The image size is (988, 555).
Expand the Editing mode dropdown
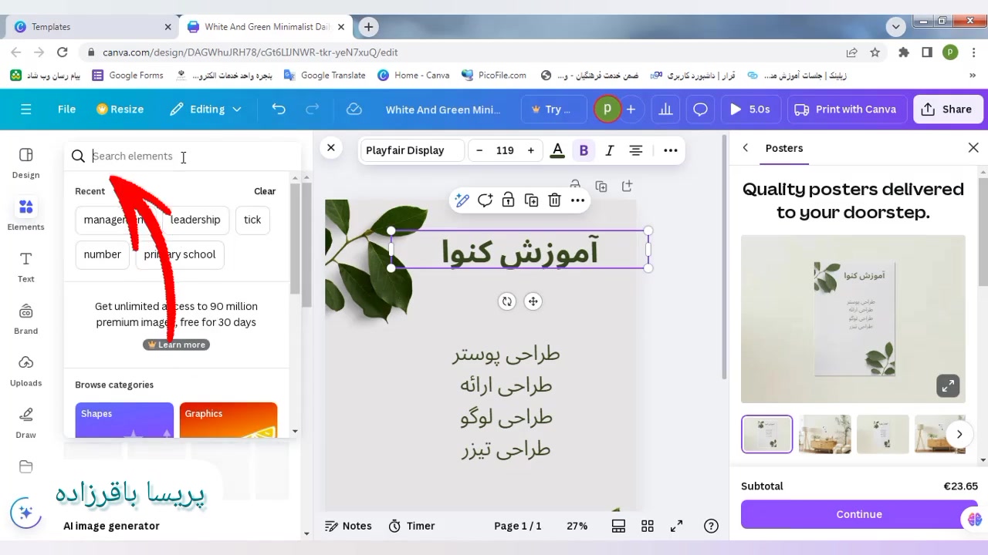coord(206,109)
